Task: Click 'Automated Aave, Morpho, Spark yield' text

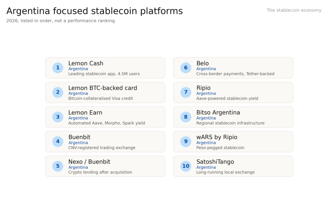Action: click(x=107, y=123)
